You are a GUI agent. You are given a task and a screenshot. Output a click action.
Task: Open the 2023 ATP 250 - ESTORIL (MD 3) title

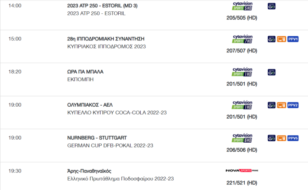tap(102, 6)
